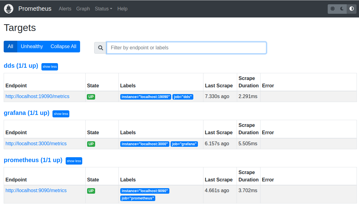Click the UP badge in localhost:9090 row

coord(91,191)
